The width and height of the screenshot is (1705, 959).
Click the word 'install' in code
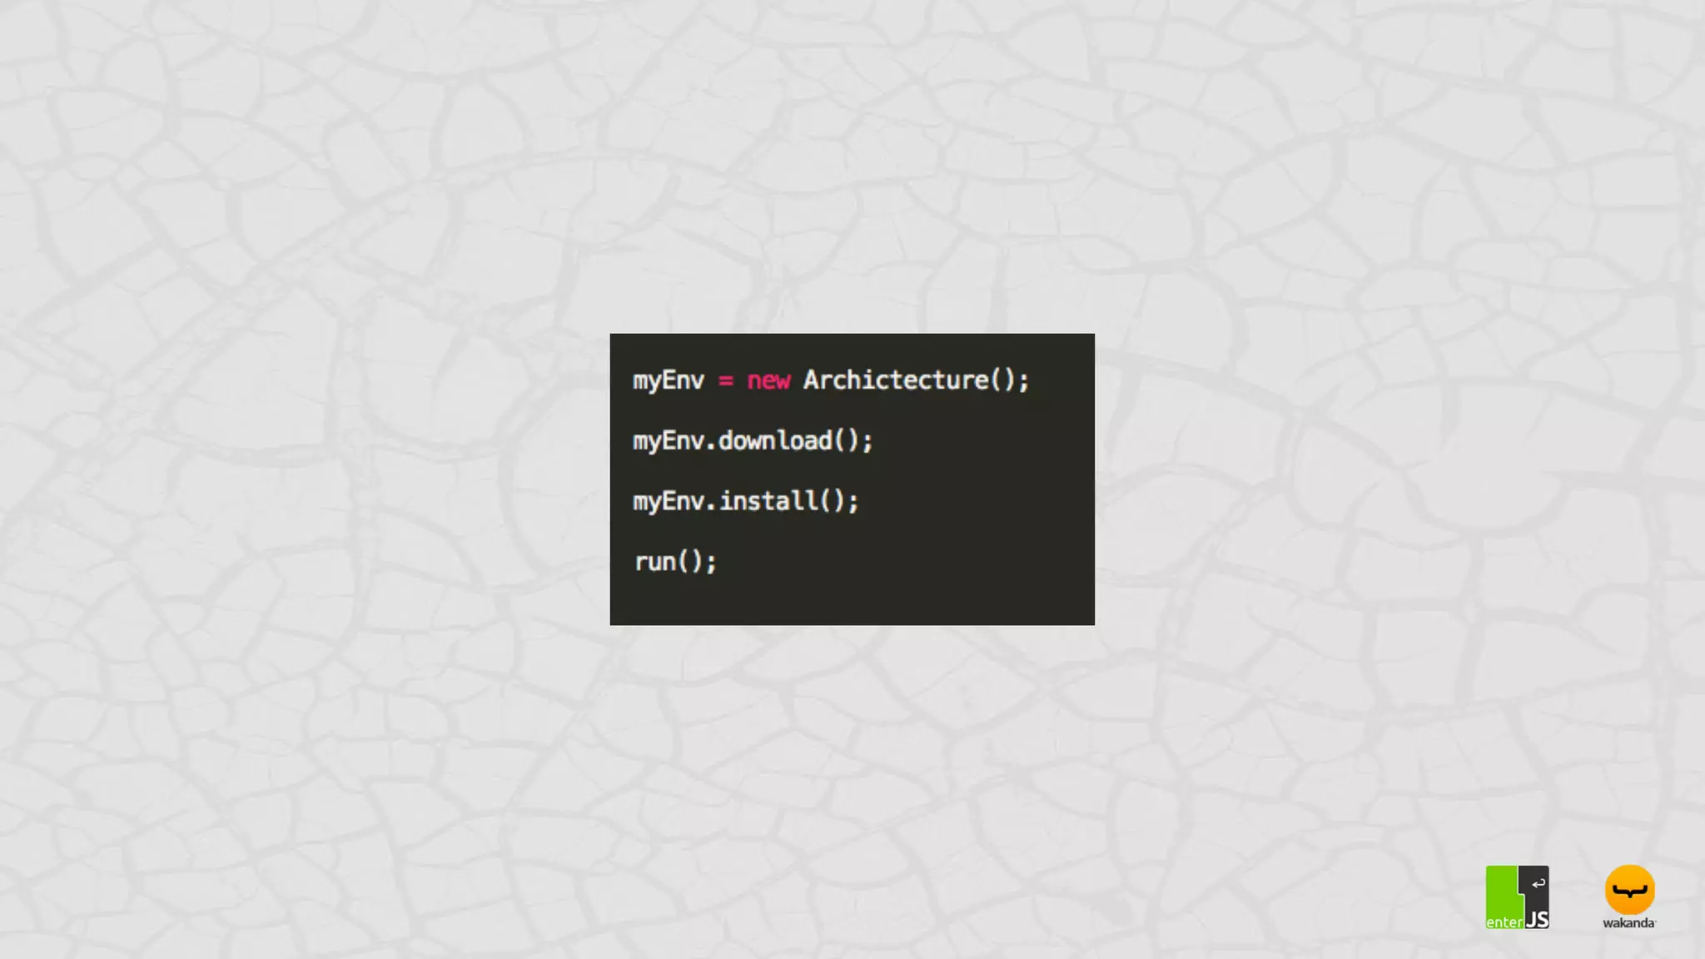click(x=768, y=500)
